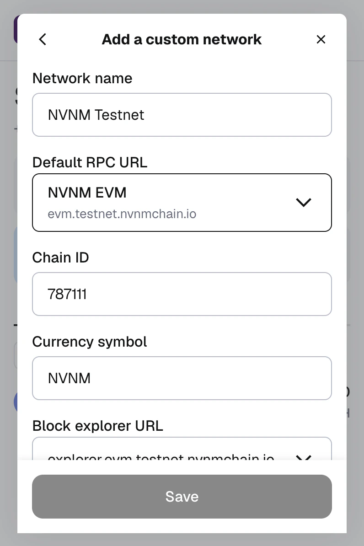Click the chevron on the Block explorer URL field

[303, 458]
